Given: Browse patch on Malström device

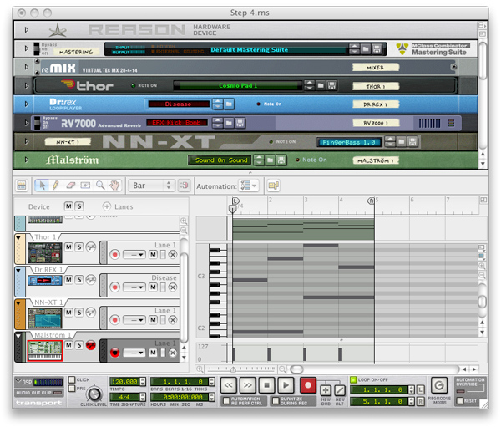Looking at the screenshot, I should (271, 160).
